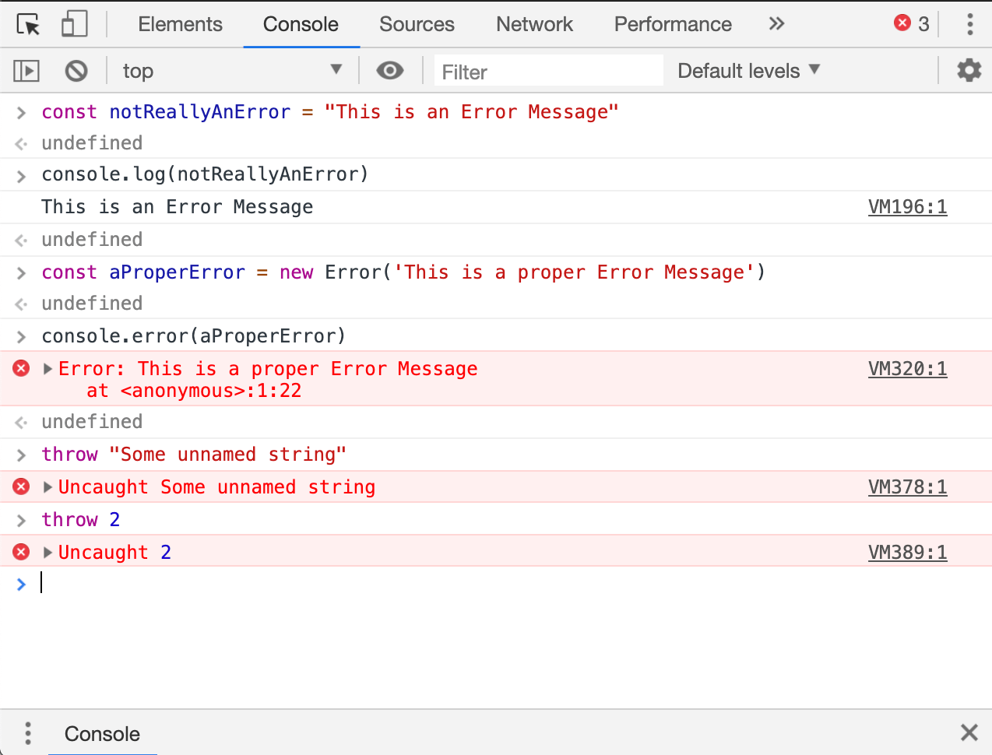Expand the 'Uncaught Some unnamed string' error
992x755 pixels.
click(x=47, y=486)
